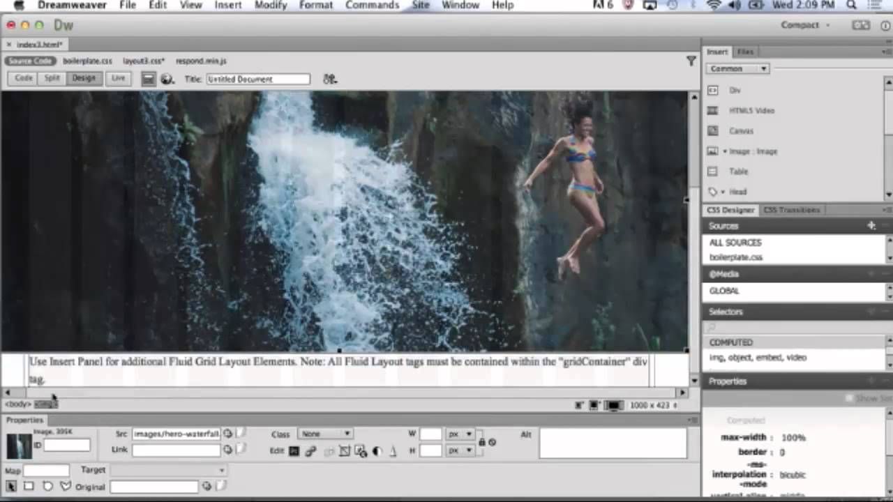Screen dimensions: 893x502
Task: Toggle Live view
Action: click(118, 79)
